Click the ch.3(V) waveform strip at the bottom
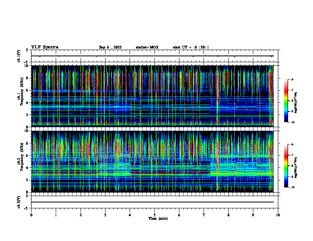Image resolution: width=313 pixels, height=241 pixels. click(155, 202)
